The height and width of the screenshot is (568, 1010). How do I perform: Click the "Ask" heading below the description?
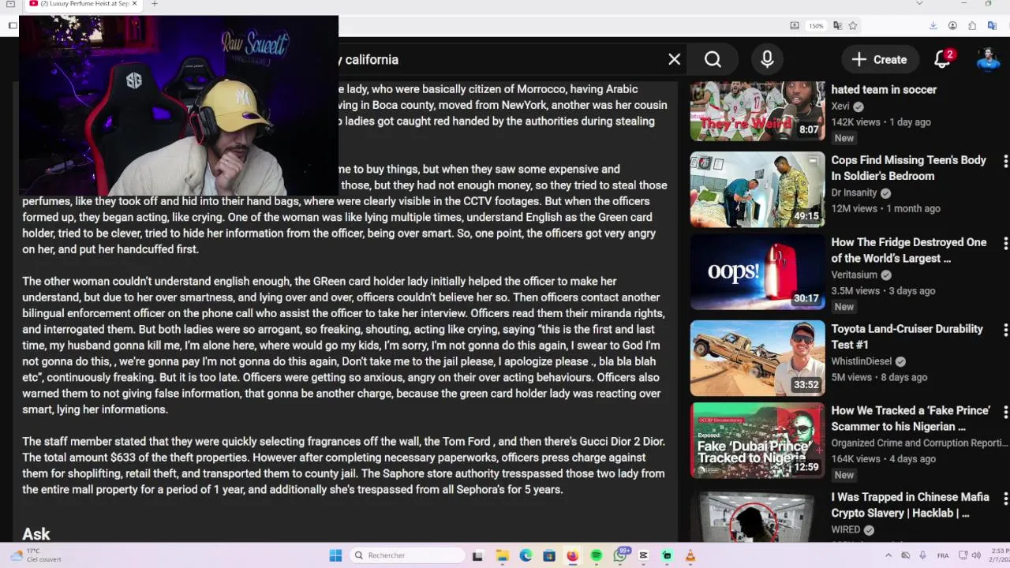[x=36, y=534]
